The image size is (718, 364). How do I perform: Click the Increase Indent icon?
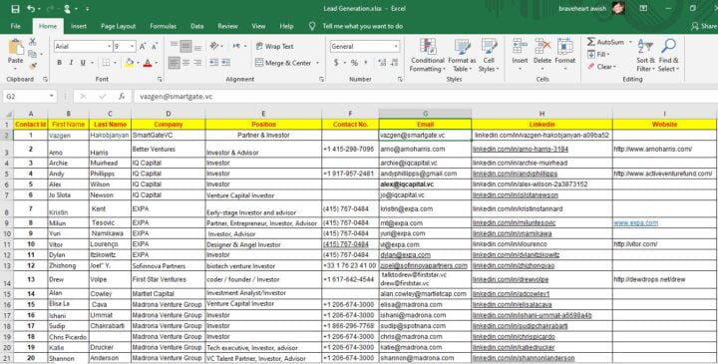(x=225, y=63)
